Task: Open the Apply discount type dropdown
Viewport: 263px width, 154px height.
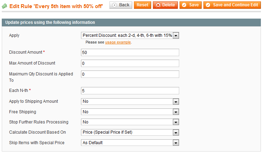Action: click(x=130, y=35)
